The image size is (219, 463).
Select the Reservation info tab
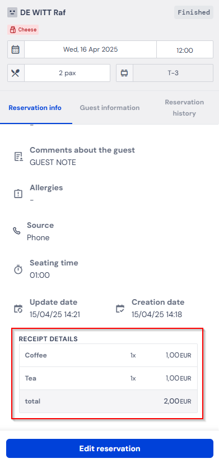(x=35, y=108)
